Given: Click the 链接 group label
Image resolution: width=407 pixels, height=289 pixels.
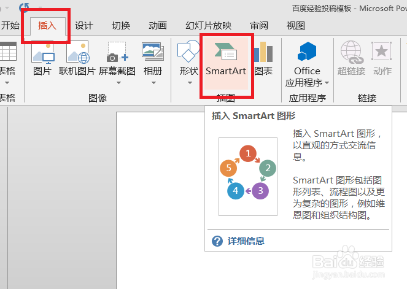Looking at the screenshot, I should coord(366,98).
